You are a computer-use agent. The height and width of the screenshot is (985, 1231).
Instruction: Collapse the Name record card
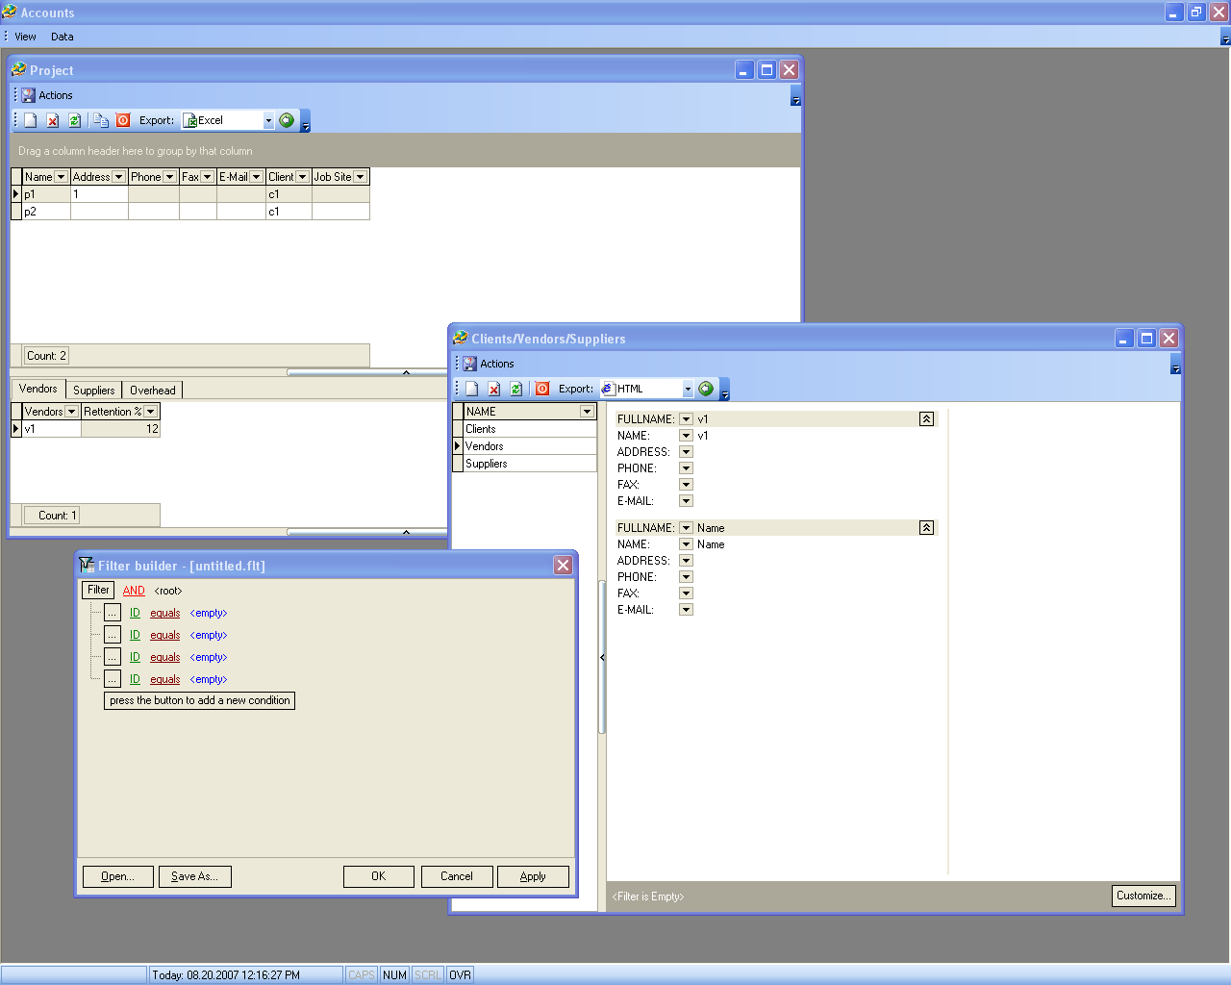pos(926,527)
